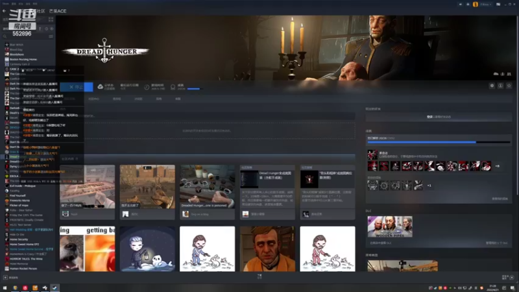Image resolution: width=519 pixels, height=292 pixels.
Task: Click the +6 more unlocked achievements badge
Action: 497,166
